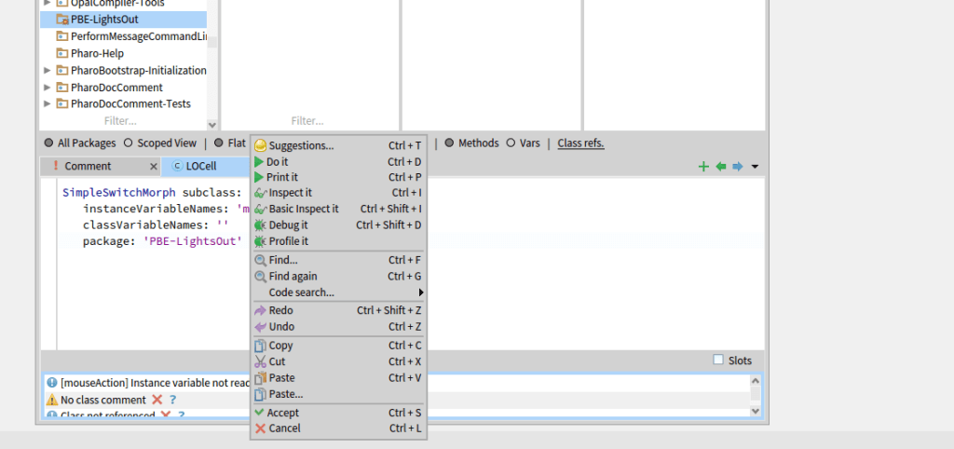Click the green back navigation arrow

pyautogui.click(x=720, y=167)
